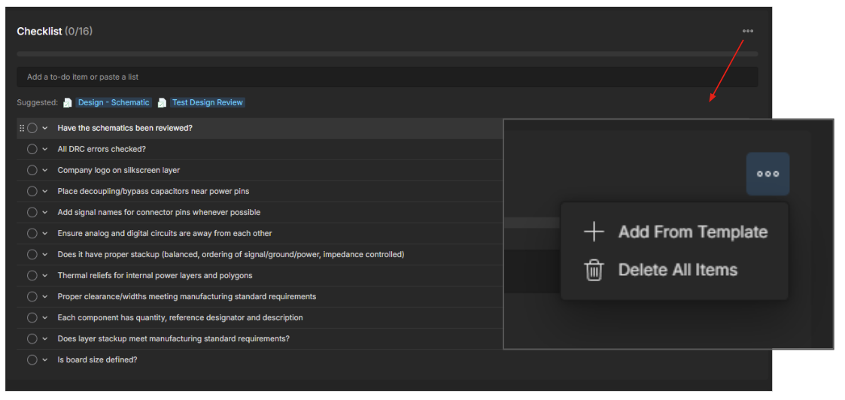Click text 'Does layer stackup meet manufacturing standard requirements?'
The width and height of the screenshot is (845, 400).
pos(174,338)
